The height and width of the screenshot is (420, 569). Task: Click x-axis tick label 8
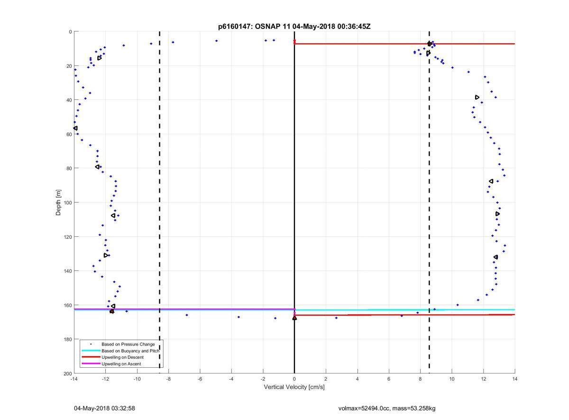[x=420, y=379]
